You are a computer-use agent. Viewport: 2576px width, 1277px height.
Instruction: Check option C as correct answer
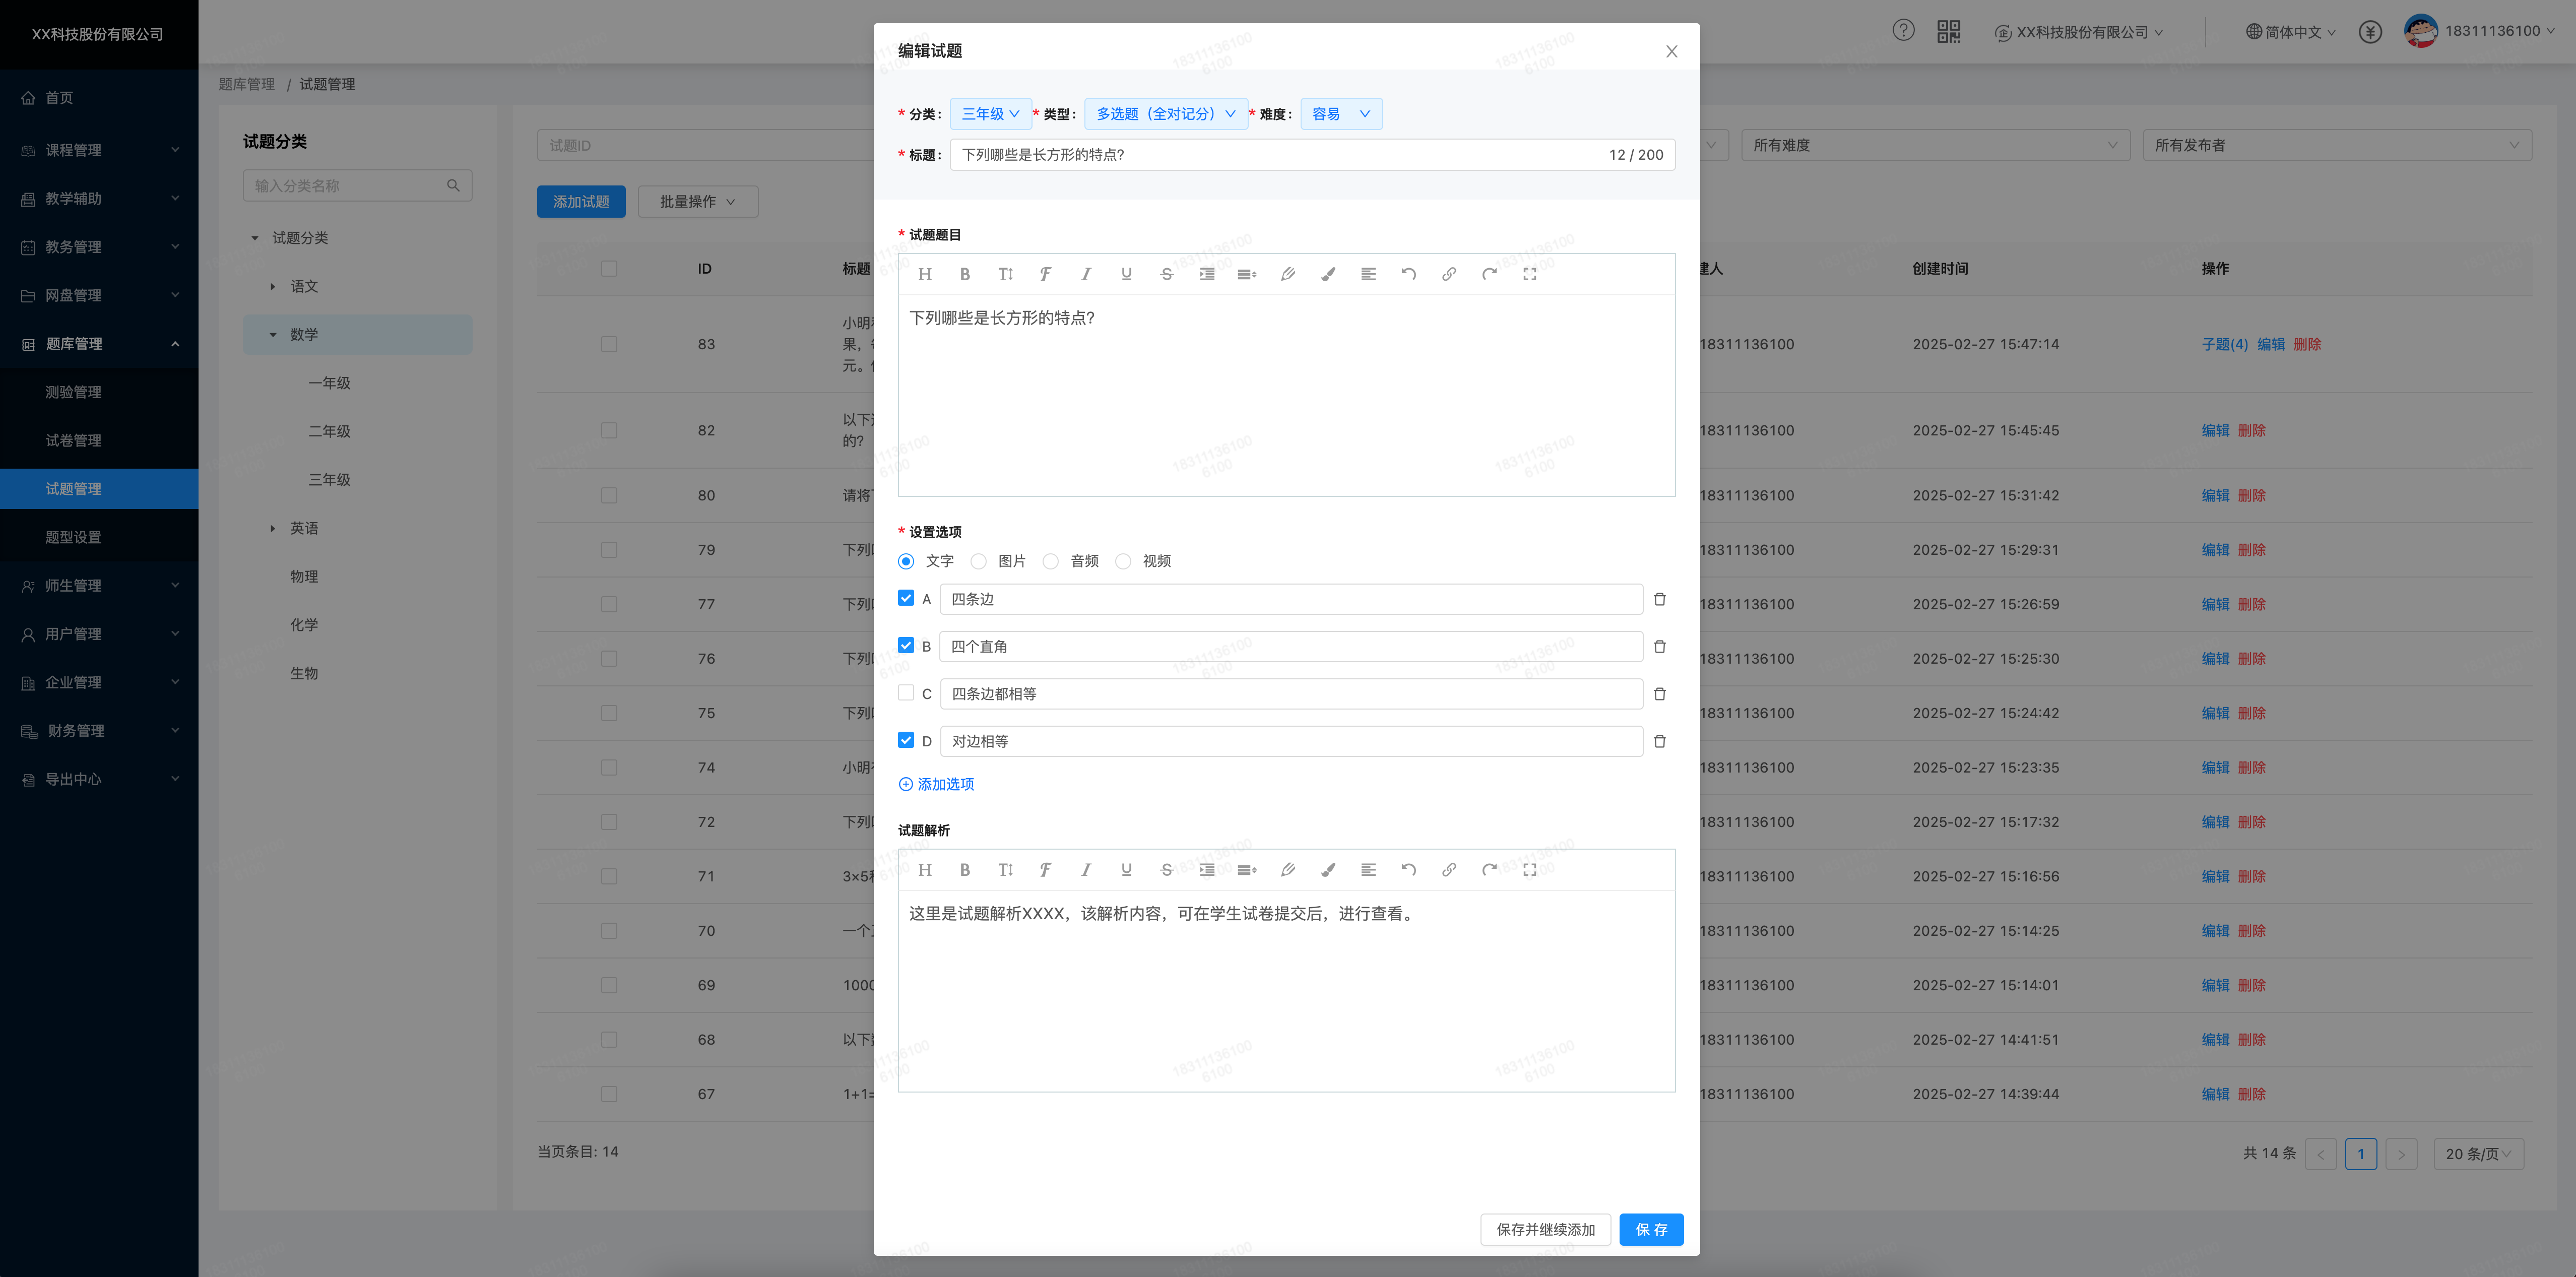click(x=906, y=693)
